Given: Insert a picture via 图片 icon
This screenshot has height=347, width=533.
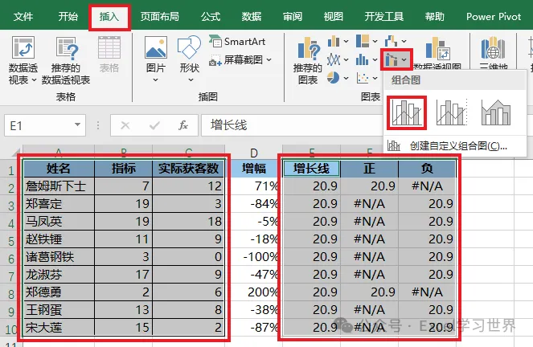Looking at the screenshot, I should pos(156,48).
